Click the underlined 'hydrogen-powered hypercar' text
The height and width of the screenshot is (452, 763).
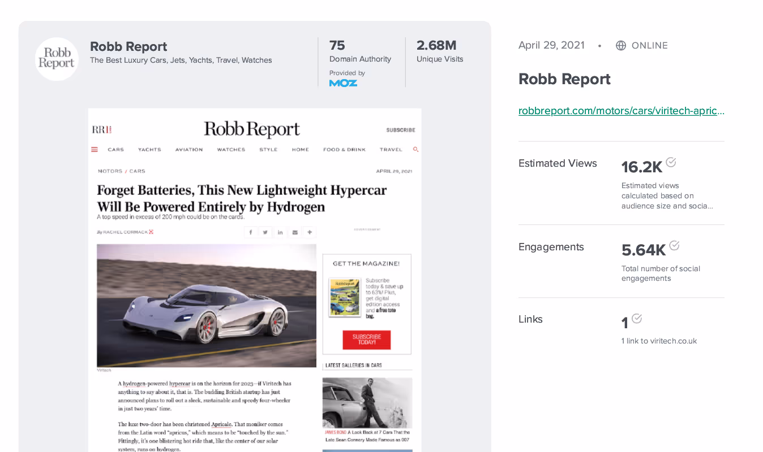157,383
